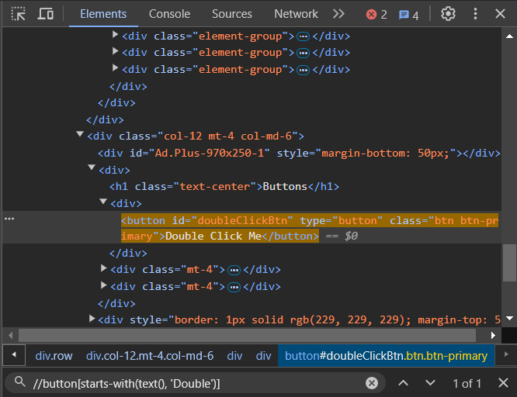This screenshot has width=517, height=397.
Task: Switch to the Network tab
Action: (296, 14)
